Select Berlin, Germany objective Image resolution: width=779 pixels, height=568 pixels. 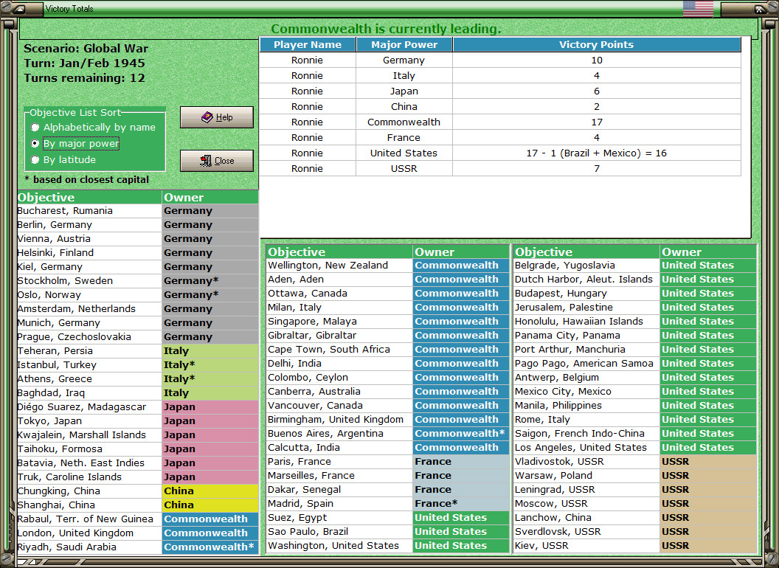coord(89,224)
